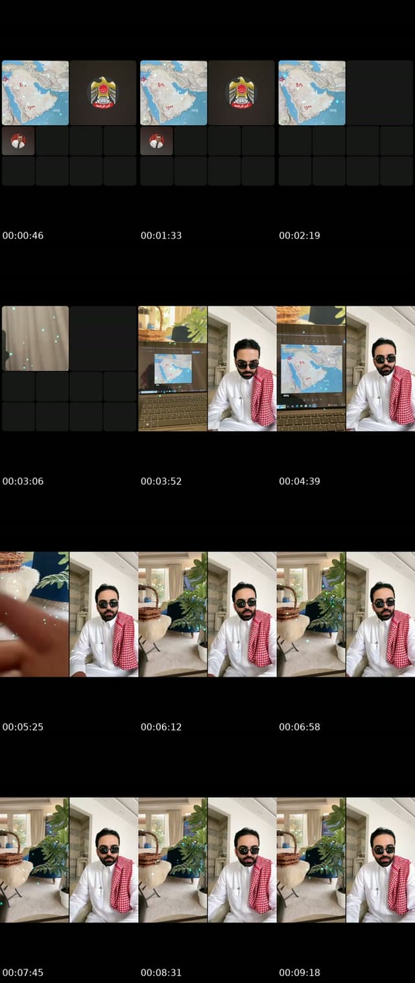Click the eagle emblem in the 00:00:46 frame
The image size is (415, 983).
(103, 92)
